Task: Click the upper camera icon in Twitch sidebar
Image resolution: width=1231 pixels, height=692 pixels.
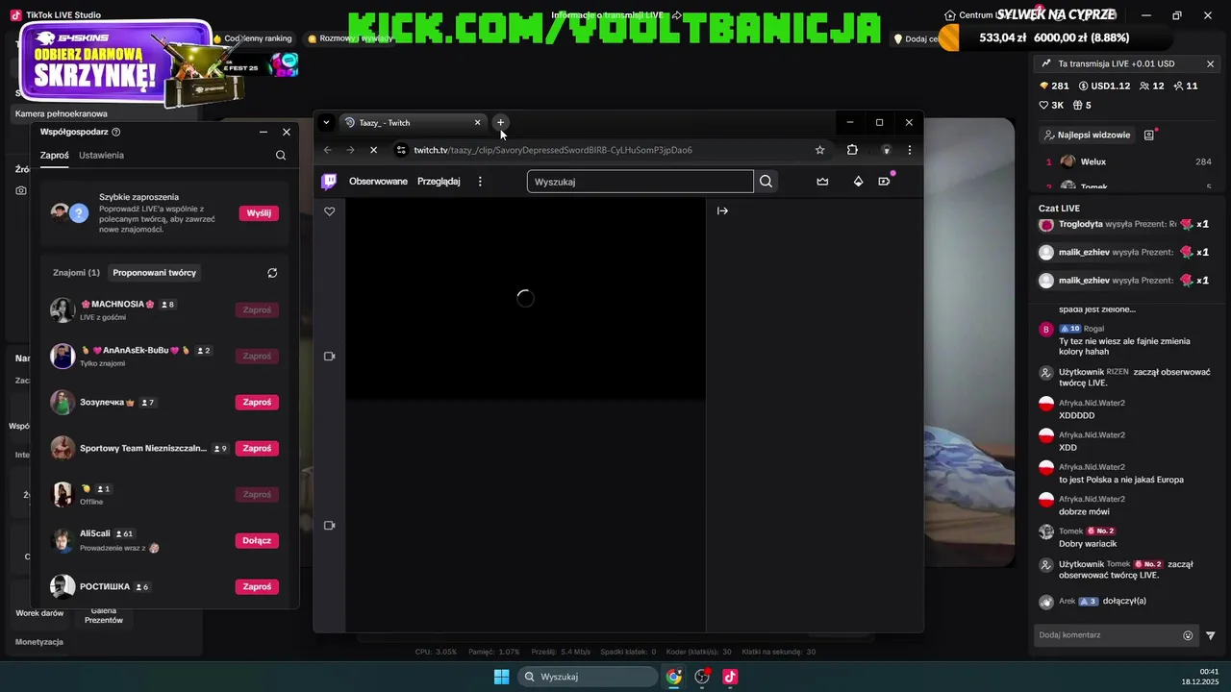Action: tap(330, 357)
